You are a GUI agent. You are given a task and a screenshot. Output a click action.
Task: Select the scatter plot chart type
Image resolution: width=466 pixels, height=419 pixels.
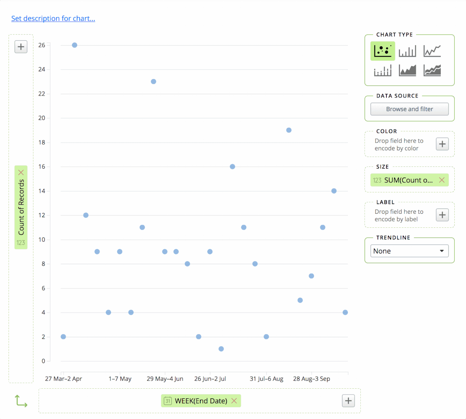click(383, 51)
